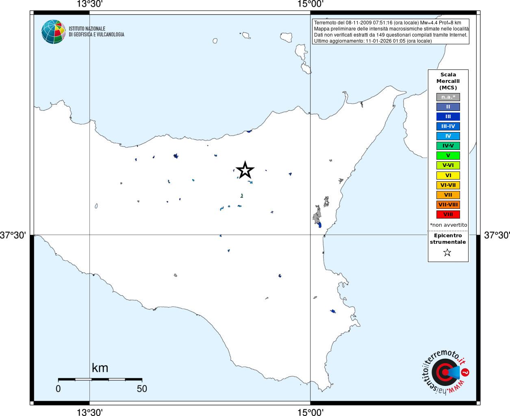Click the star symbol in the legend
510x416 pixels.
447,253
